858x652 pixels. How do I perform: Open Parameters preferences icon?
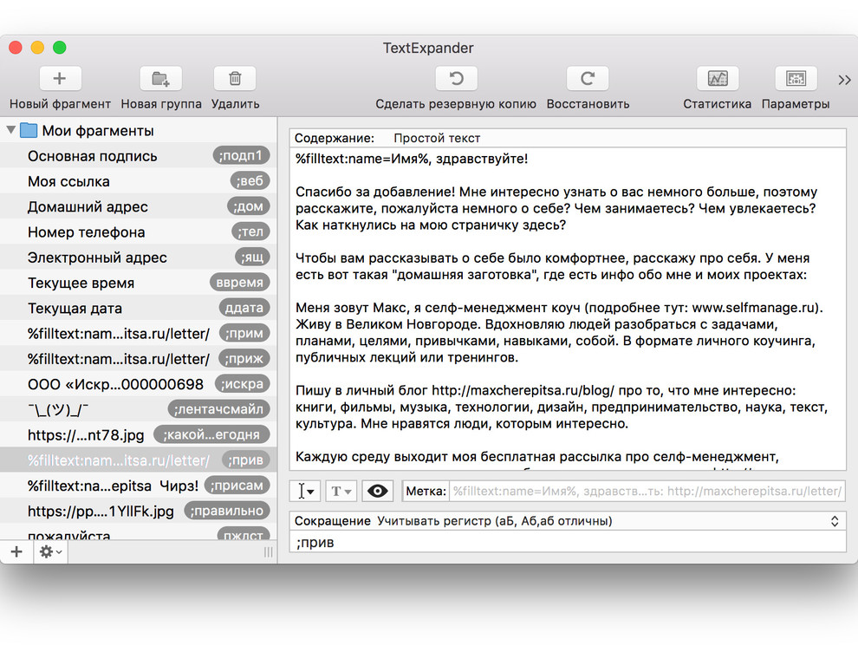click(795, 79)
